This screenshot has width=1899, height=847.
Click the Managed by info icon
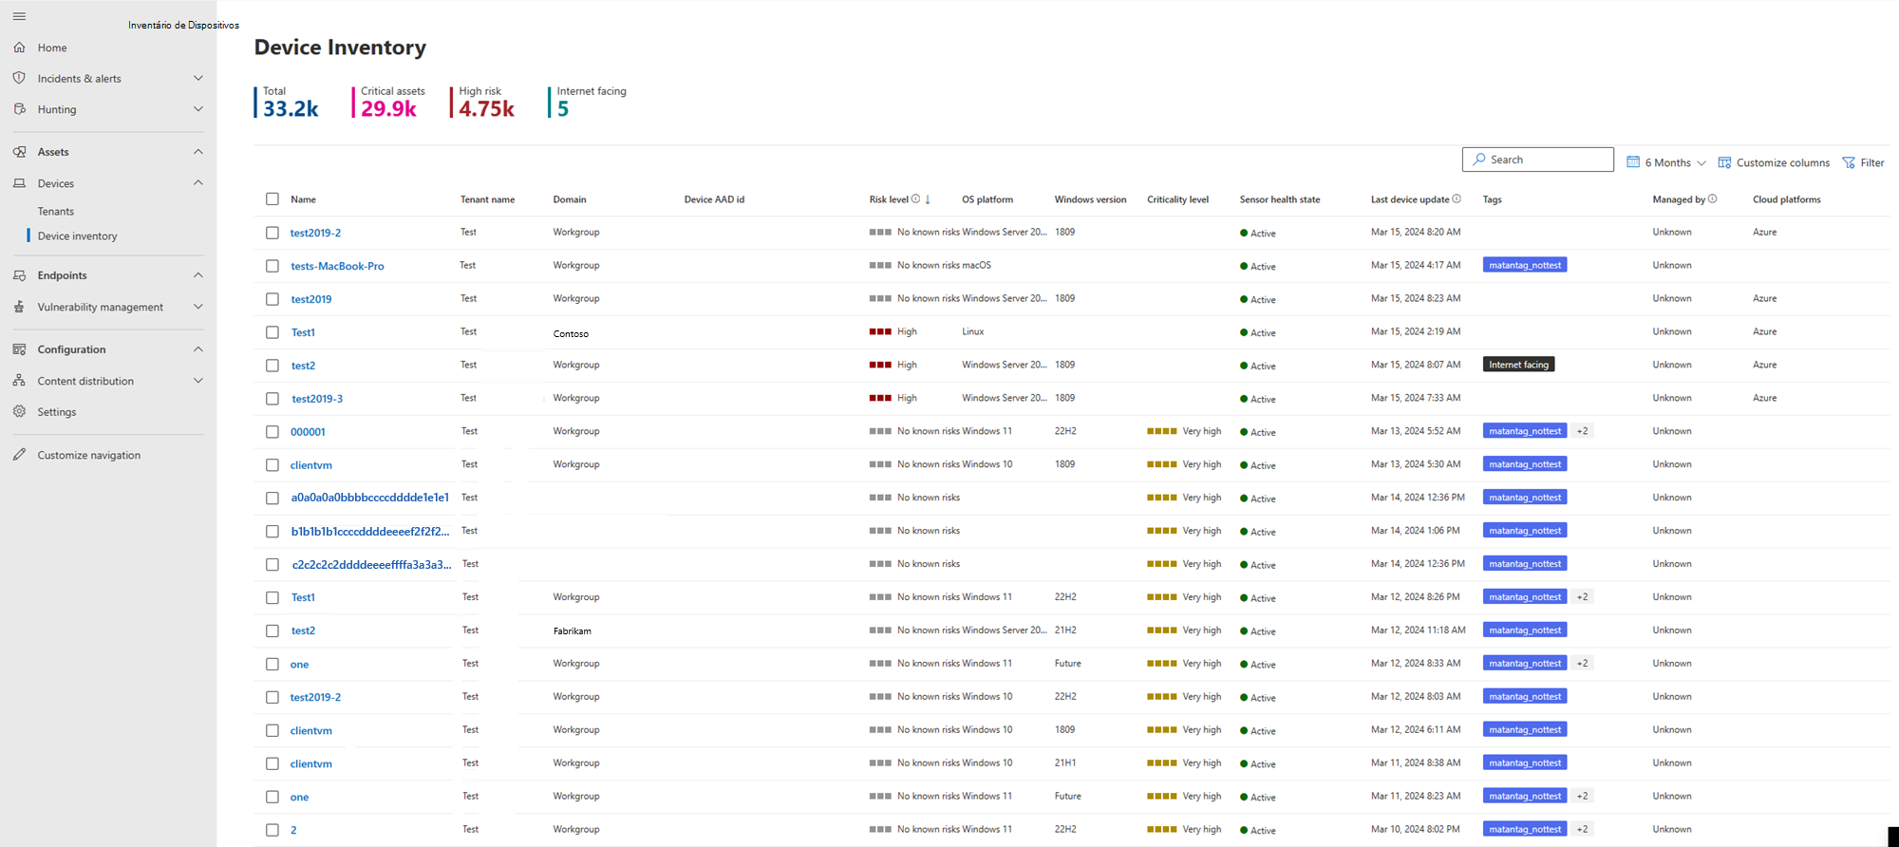(1713, 199)
